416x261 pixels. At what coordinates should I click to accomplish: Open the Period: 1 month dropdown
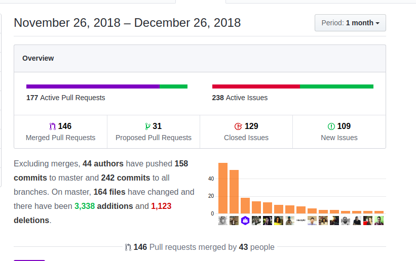[350, 23]
